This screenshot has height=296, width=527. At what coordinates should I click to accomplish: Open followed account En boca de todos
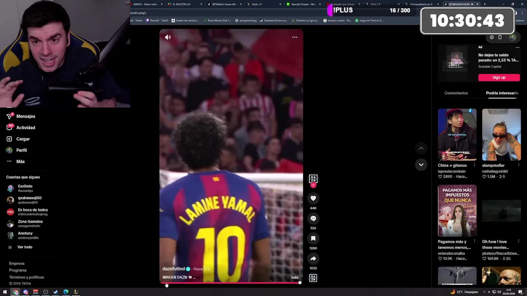27,212
